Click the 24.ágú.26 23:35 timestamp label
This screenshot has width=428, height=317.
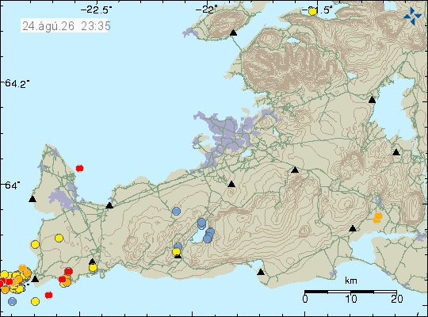click(66, 26)
